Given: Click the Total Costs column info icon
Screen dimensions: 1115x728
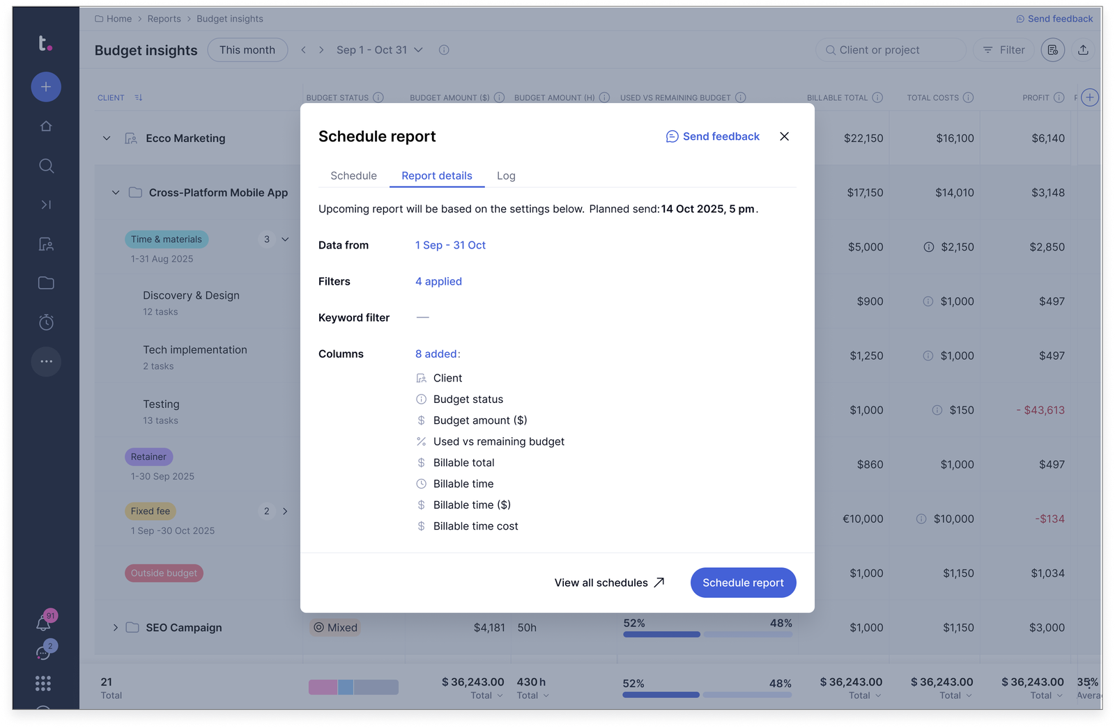Looking at the screenshot, I should click(968, 97).
